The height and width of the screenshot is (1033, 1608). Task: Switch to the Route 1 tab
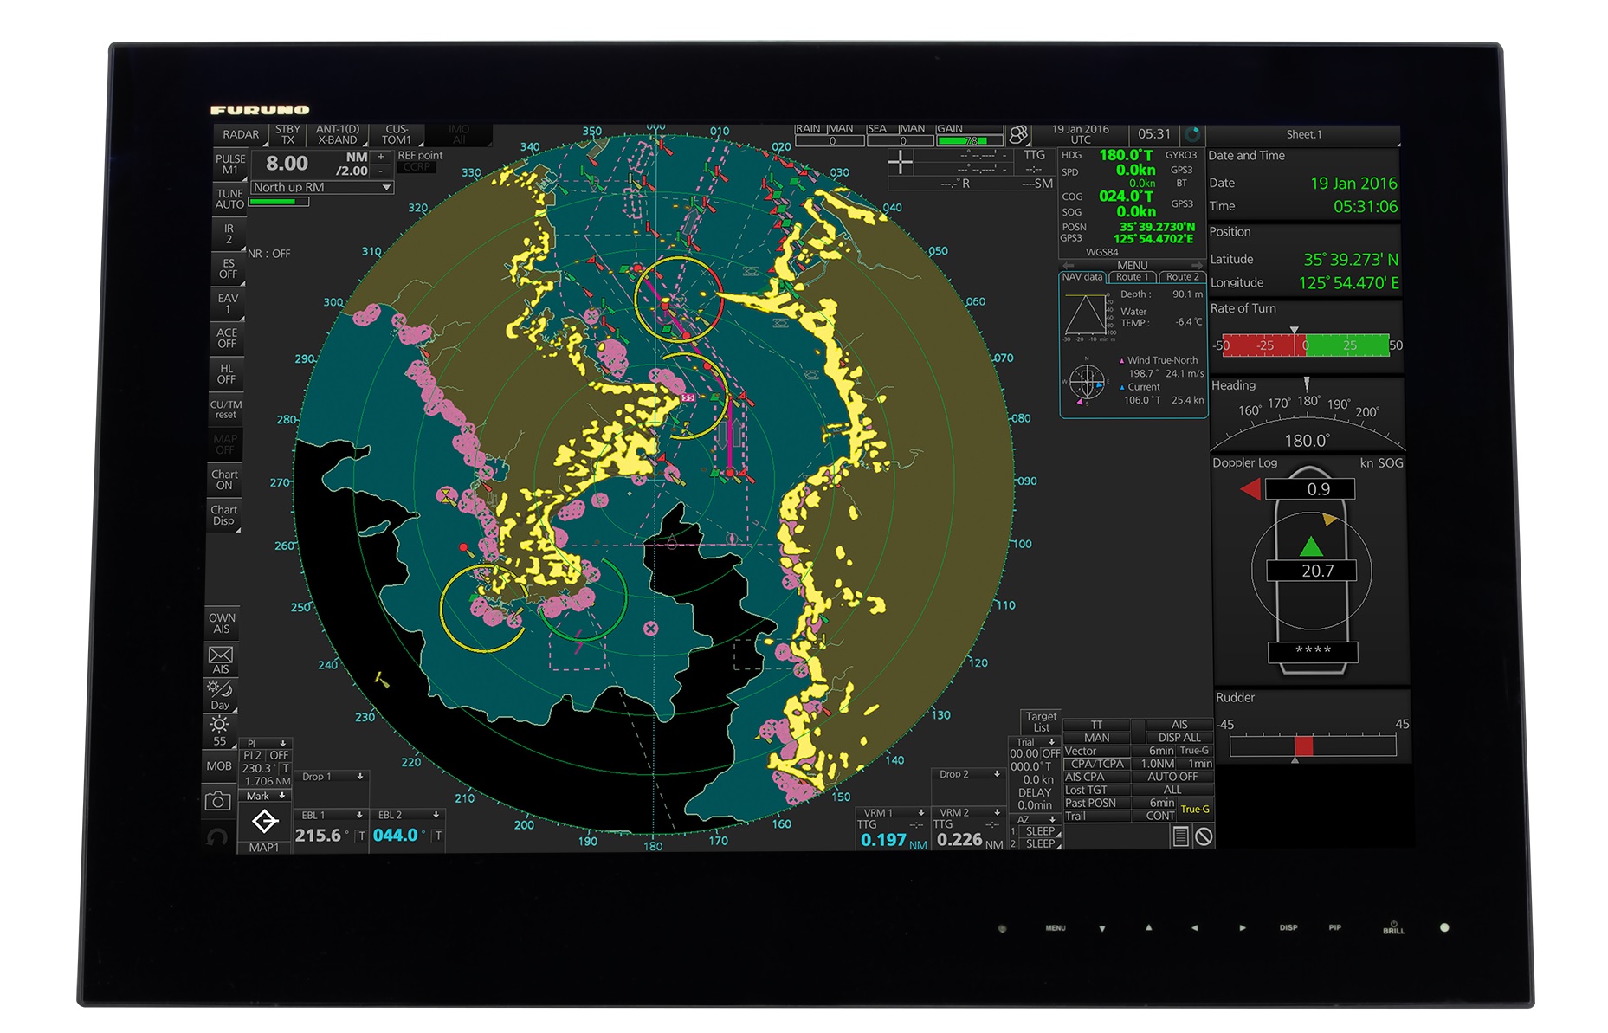(1132, 277)
